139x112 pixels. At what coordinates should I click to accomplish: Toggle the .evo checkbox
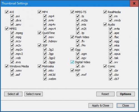(x=12, y=62)
